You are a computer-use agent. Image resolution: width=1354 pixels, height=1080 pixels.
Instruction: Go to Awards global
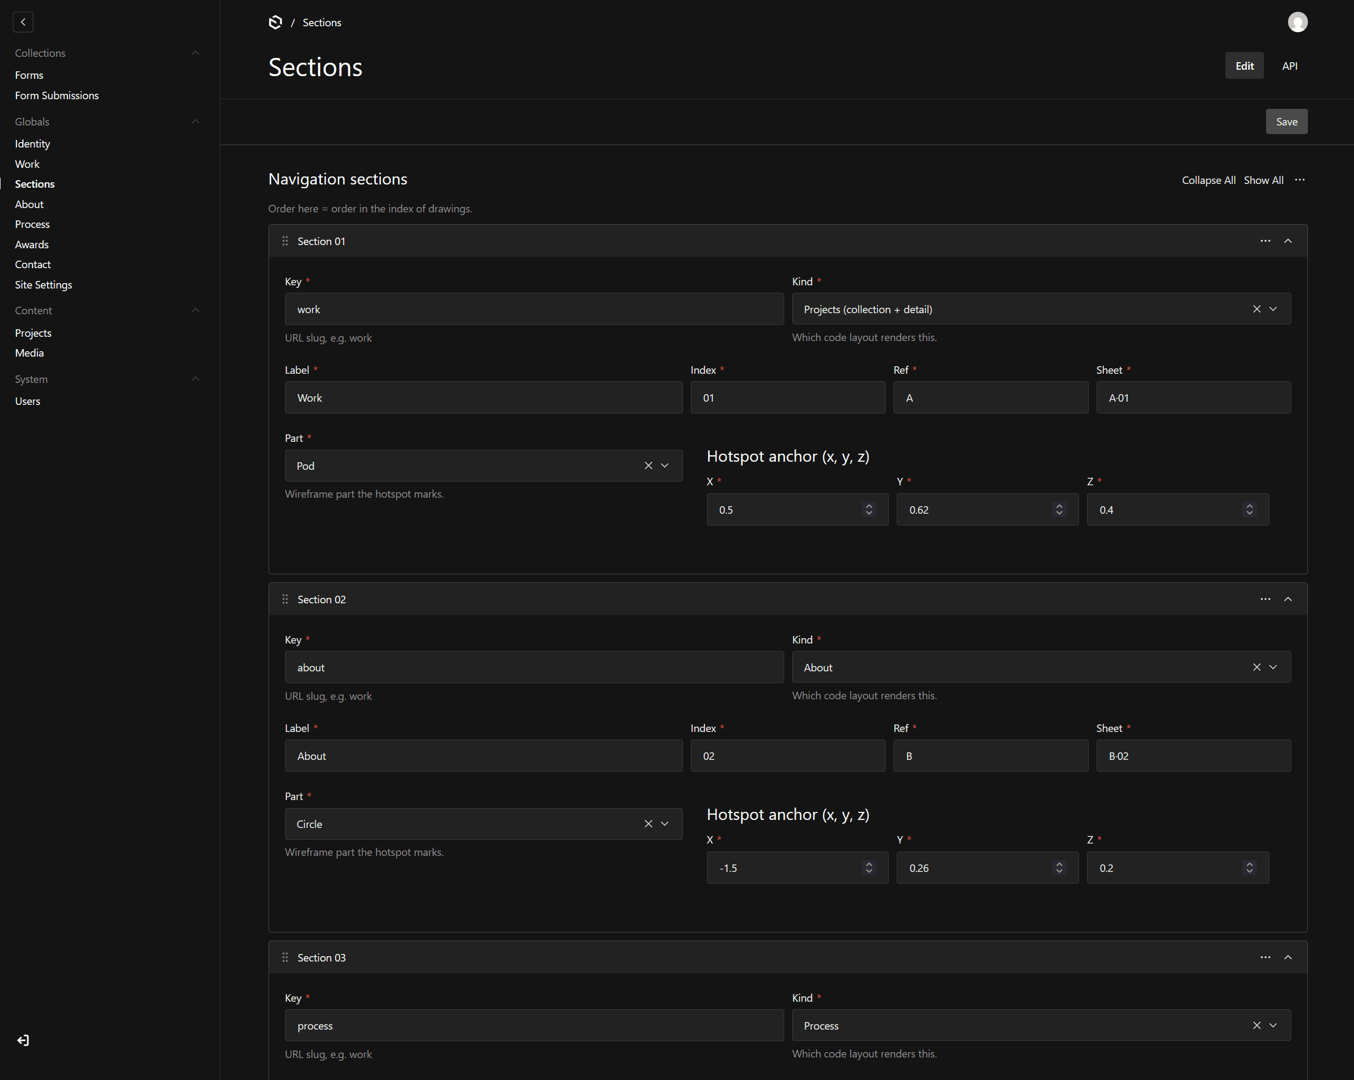coord(32,245)
